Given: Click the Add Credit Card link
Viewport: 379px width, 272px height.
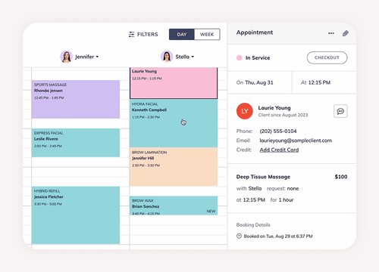Looking at the screenshot, I should click(x=279, y=150).
